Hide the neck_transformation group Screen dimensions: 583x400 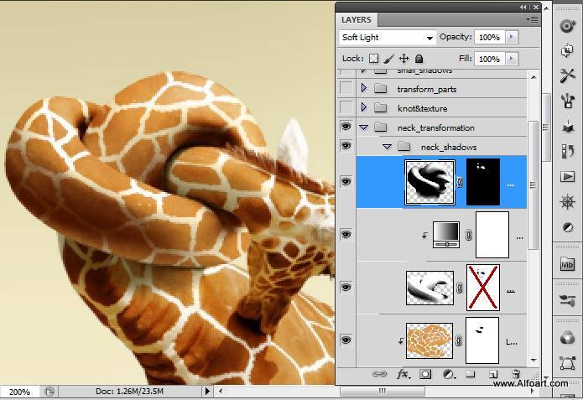[x=346, y=127]
